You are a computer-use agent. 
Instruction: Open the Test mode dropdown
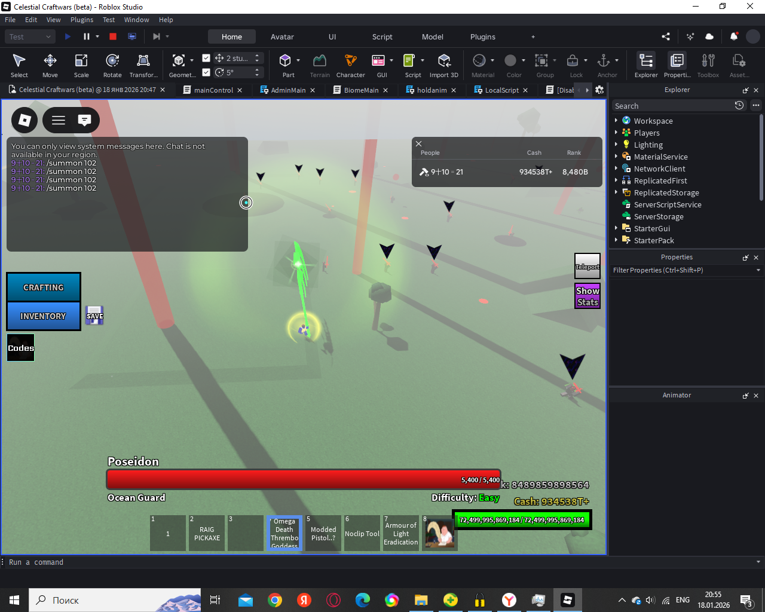tap(31, 36)
